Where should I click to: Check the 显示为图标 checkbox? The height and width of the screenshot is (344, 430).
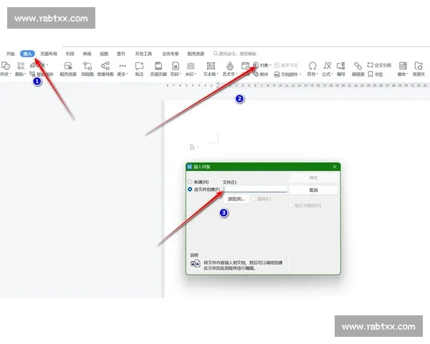pyautogui.click(x=290, y=206)
